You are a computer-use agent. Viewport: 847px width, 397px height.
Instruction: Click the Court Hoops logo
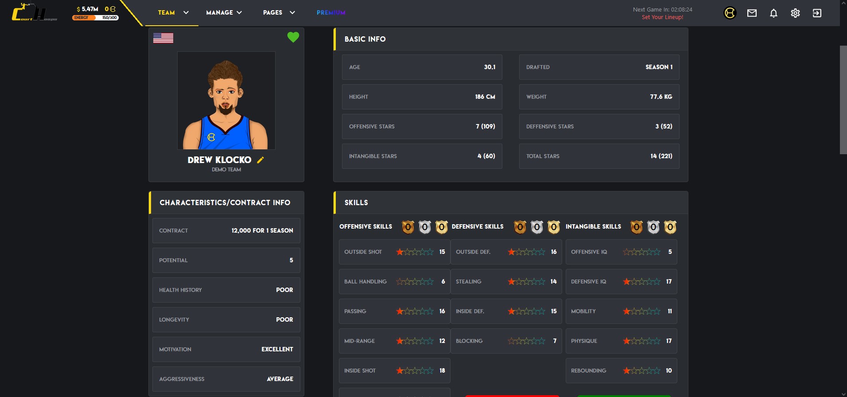(34, 12)
